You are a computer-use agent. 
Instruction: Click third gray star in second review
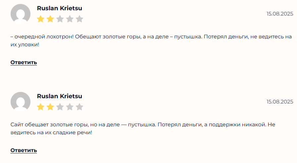[x=60, y=107]
